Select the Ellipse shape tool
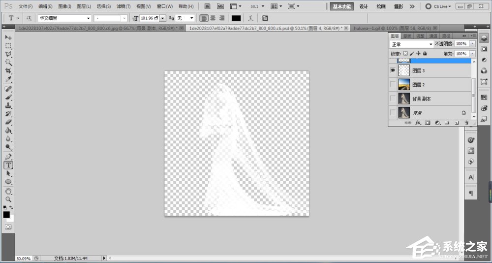Image resolution: width=492 pixels, height=263 pixels. click(8, 182)
